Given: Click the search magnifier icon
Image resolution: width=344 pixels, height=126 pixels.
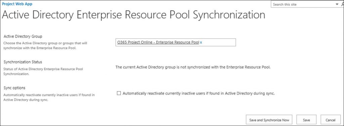Looking at the screenshot, I should 342,4.
